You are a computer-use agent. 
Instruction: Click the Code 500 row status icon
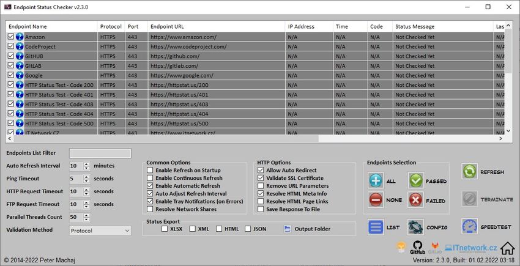pyautogui.click(x=20, y=124)
